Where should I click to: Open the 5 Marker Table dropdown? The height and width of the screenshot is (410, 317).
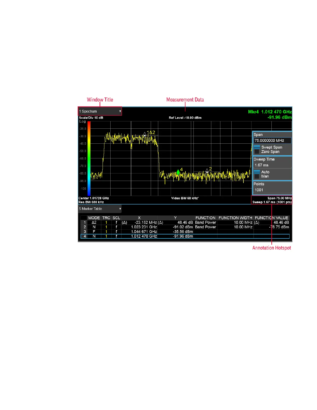coord(100,209)
